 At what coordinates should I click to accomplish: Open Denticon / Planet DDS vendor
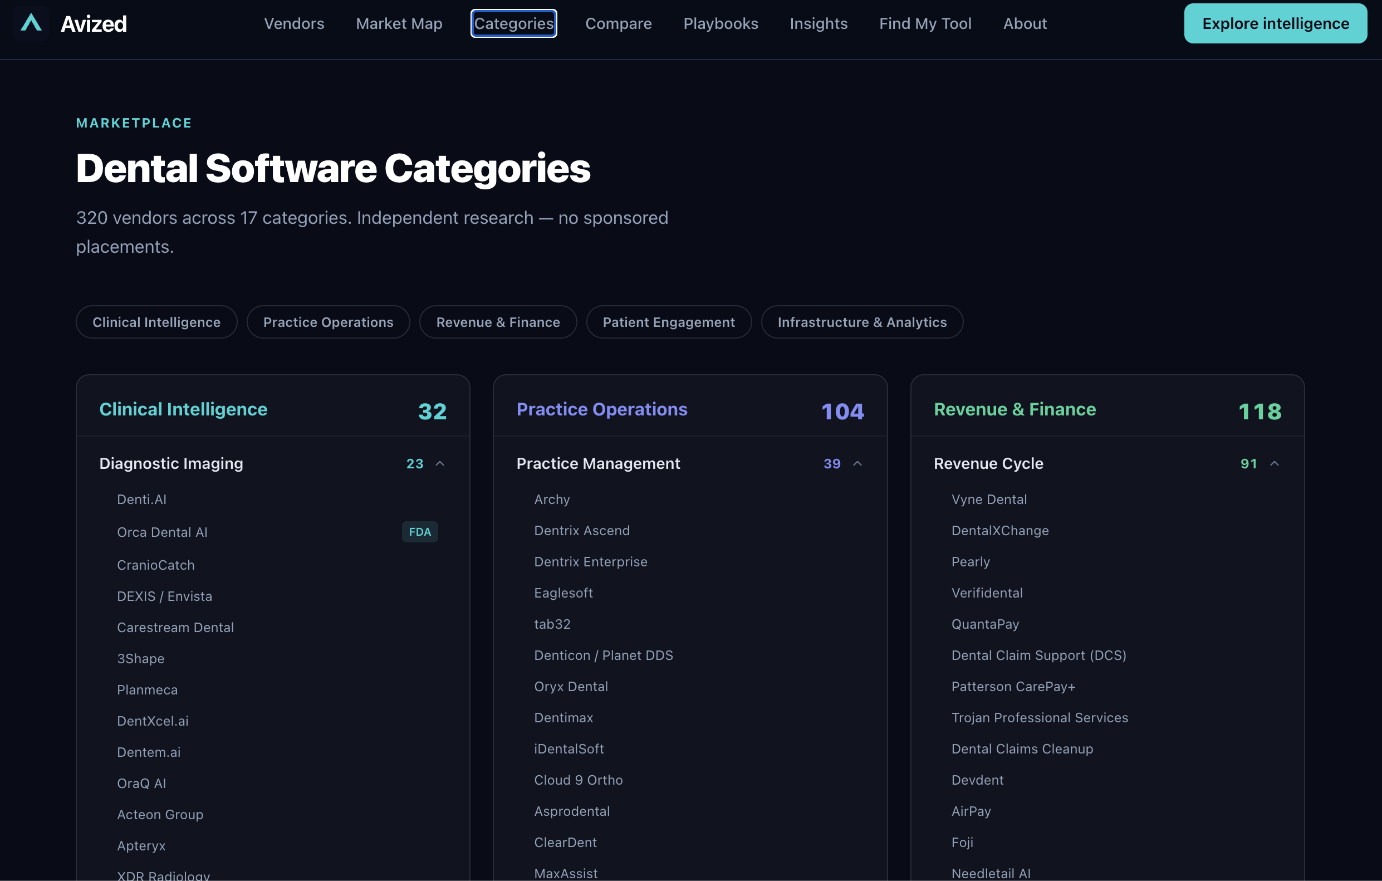click(x=603, y=655)
